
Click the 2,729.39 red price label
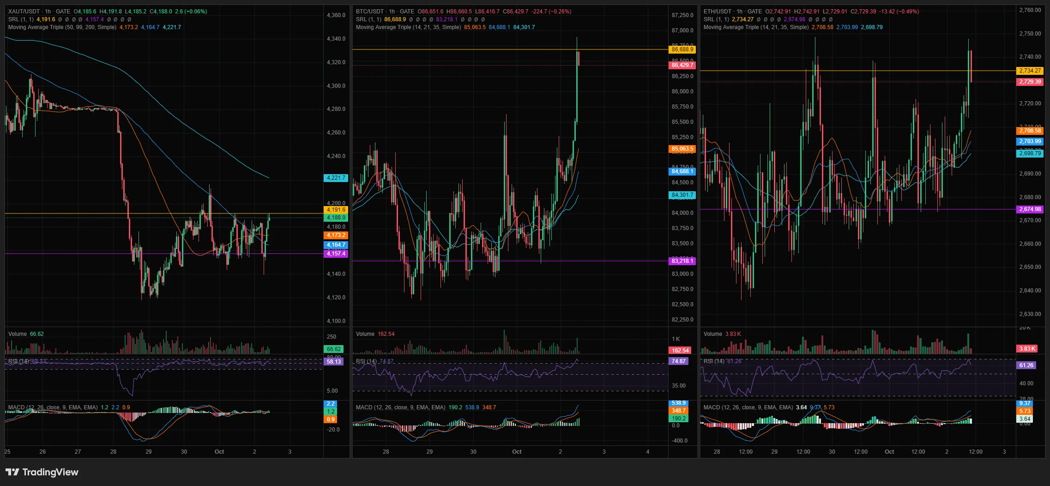(x=1030, y=82)
